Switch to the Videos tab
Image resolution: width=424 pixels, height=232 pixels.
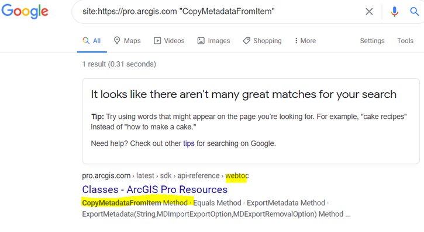169,41
